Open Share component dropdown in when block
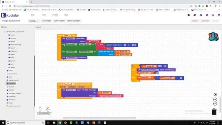Viewport: 222px width, 125px height. 67,35
